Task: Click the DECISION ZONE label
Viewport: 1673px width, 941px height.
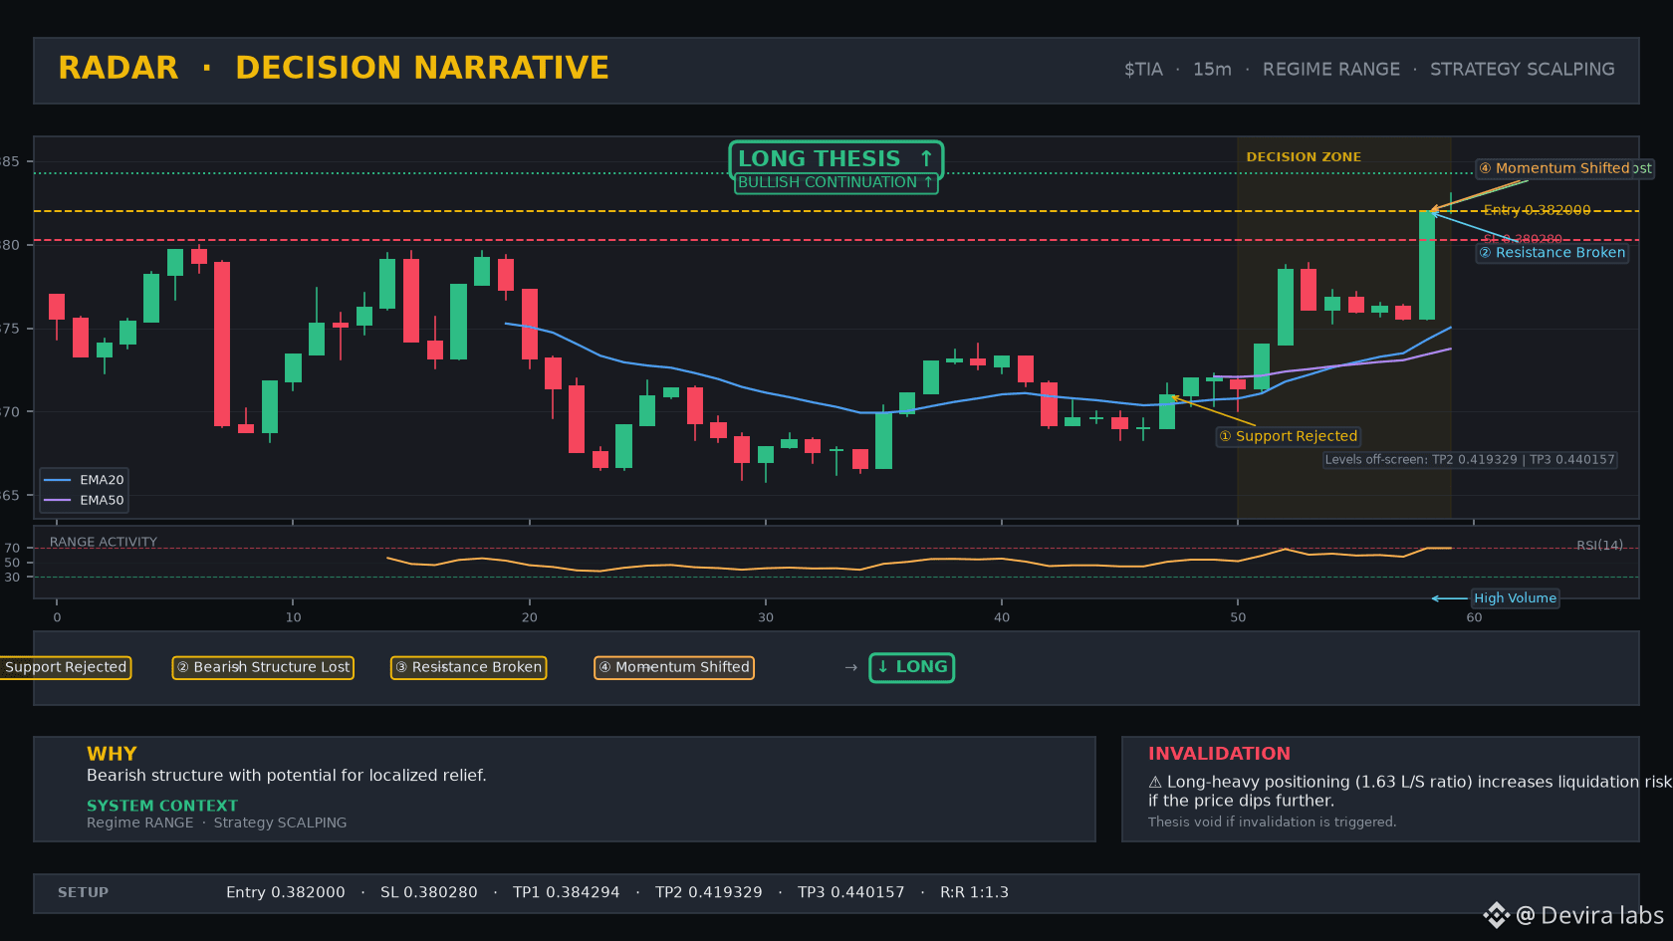Action: (x=1304, y=157)
